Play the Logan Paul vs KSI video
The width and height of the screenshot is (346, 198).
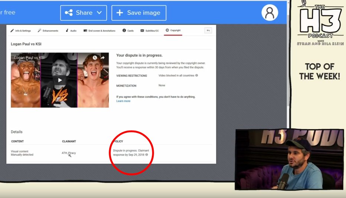tap(60, 80)
